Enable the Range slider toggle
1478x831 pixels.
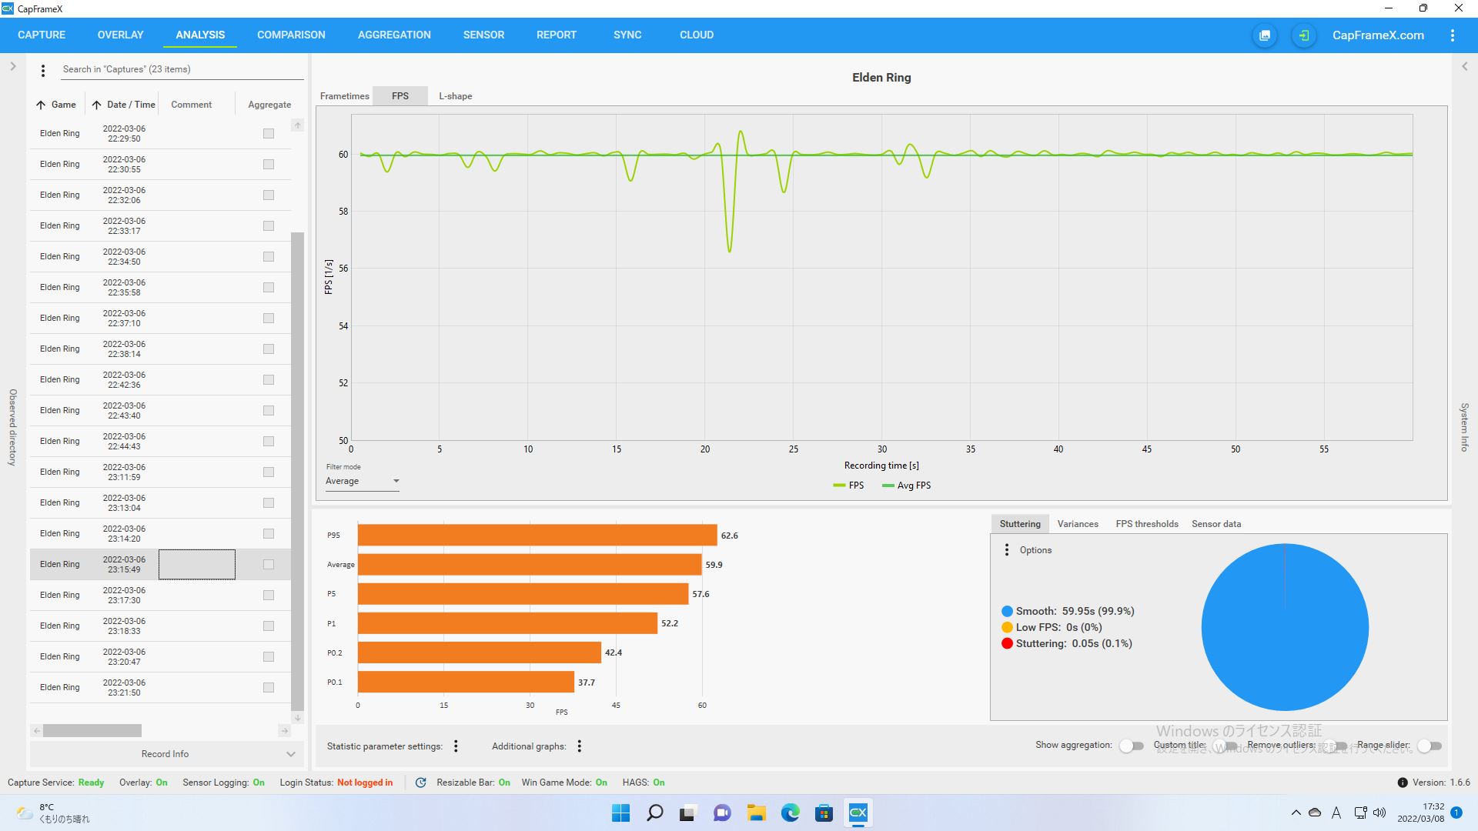(x=1429, y=745)
